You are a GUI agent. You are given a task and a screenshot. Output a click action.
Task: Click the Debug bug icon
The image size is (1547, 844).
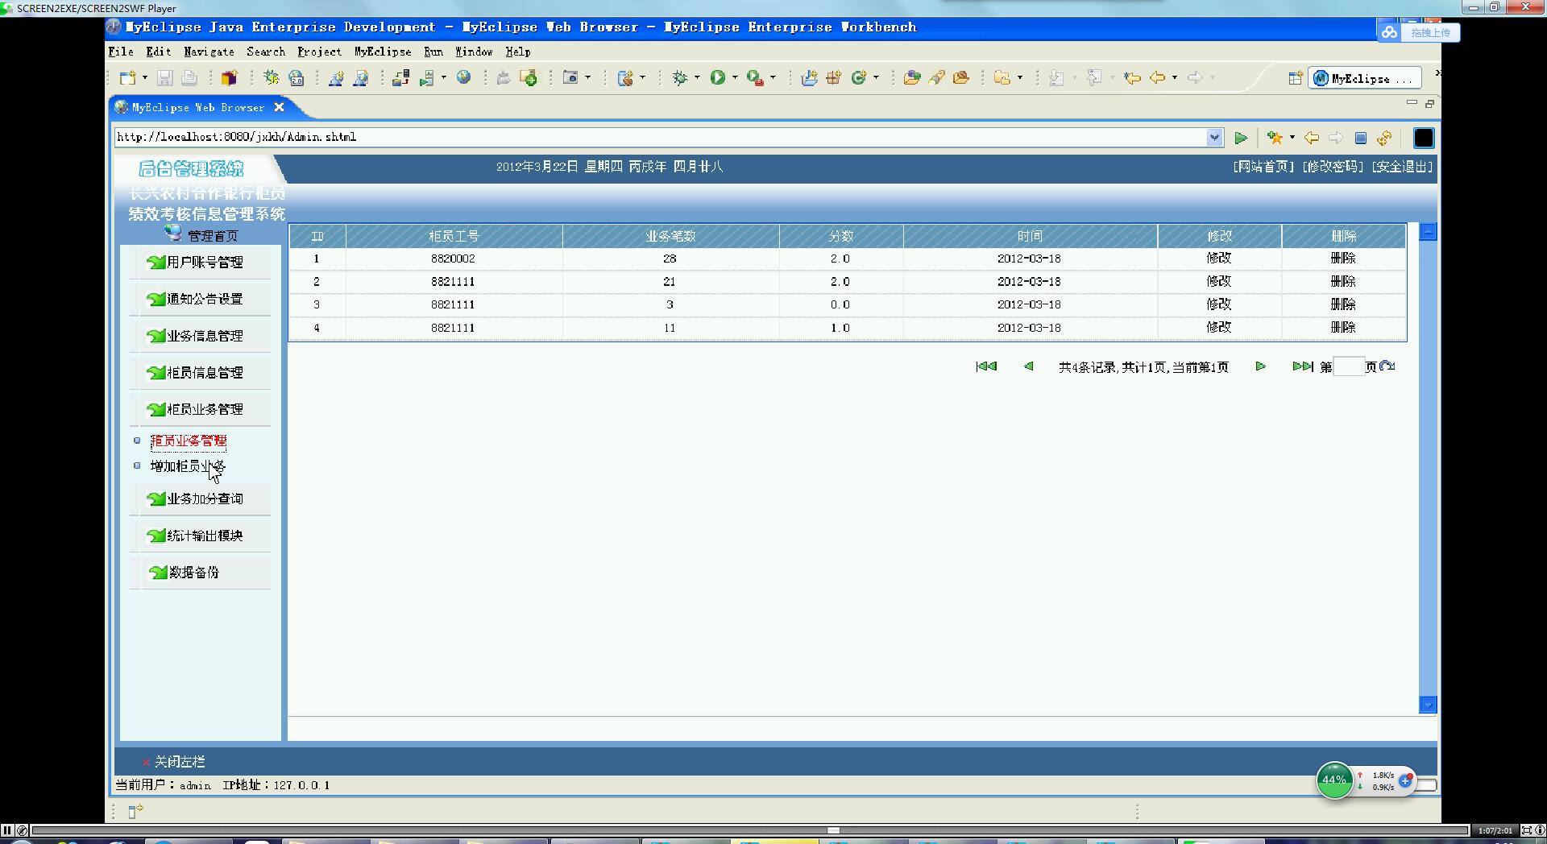(x=680, y=77)
